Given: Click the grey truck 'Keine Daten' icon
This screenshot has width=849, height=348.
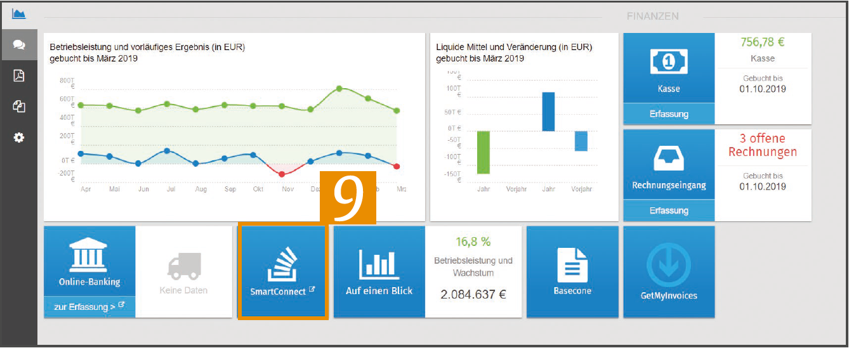Looking at the screenshot, I should 184,266.
